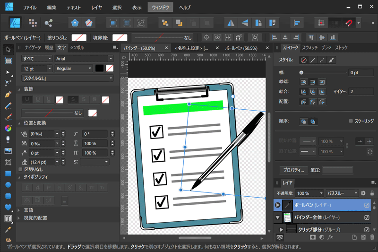The image size is (378, 252).
Task: Open the [スタイルなし] style dropdown
Action: (x=68, y=78)
